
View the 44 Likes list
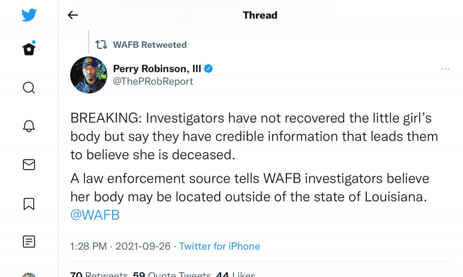tap(236, 274)
